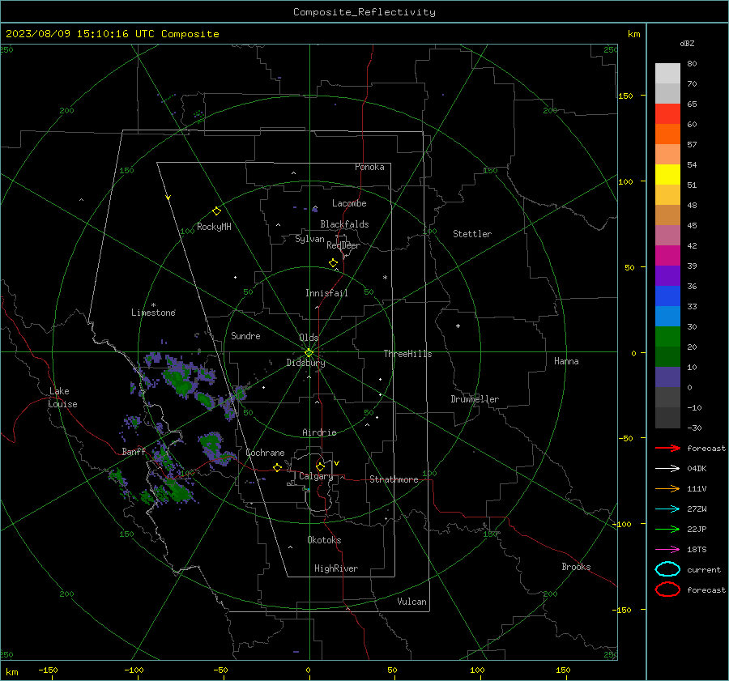Viewport: 729px width, 681px height.
Task: Click the cyan 'current' ellipse in legend
Action: click(667, 569)
